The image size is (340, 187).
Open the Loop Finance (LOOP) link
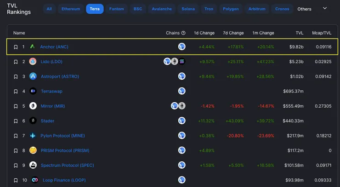(x=64, y=180)
